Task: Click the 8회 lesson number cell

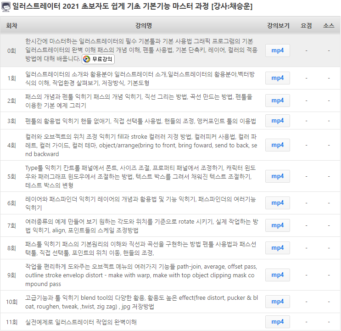Action: click(x=12, y=248)
